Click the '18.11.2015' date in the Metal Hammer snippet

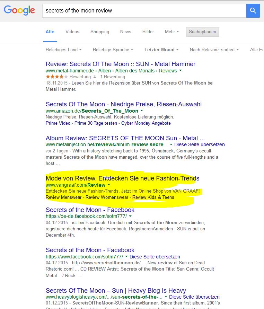pyautogui.click(x=56, y=83)
